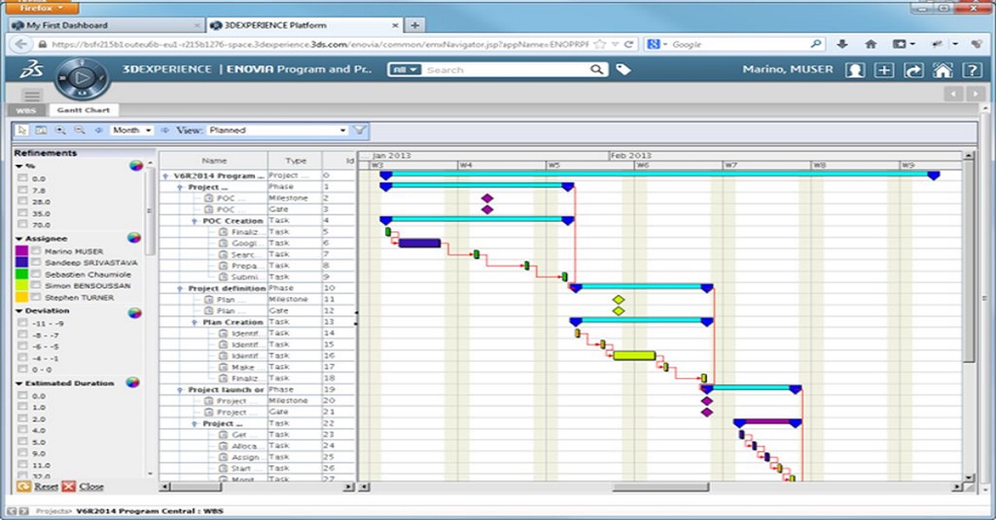Click the filter funnel icon
The height and width of the screenshot is (520, 996).
(x=359, y=130)
